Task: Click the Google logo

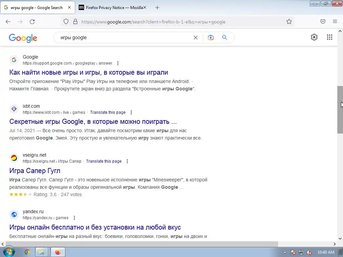Action: coord(23,38)
